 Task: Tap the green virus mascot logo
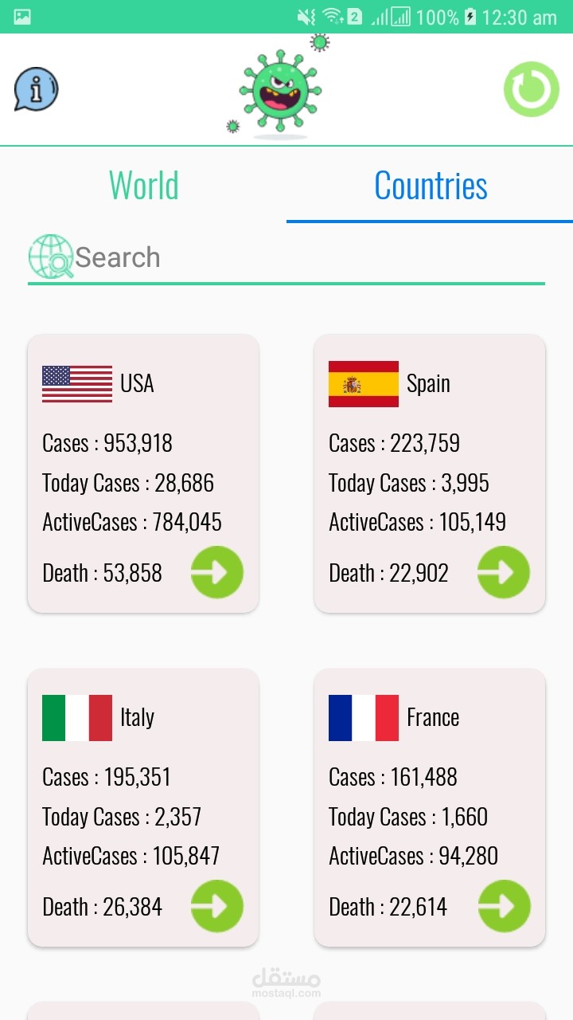pos(279,92)
